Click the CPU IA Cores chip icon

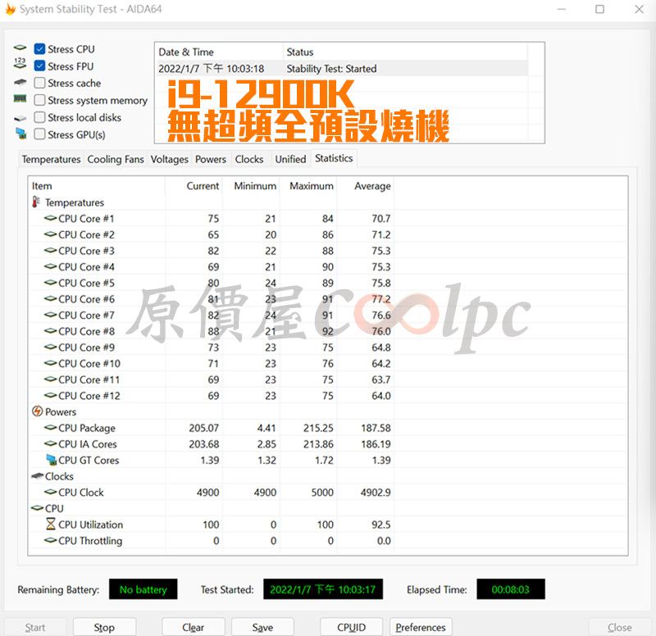51,443
